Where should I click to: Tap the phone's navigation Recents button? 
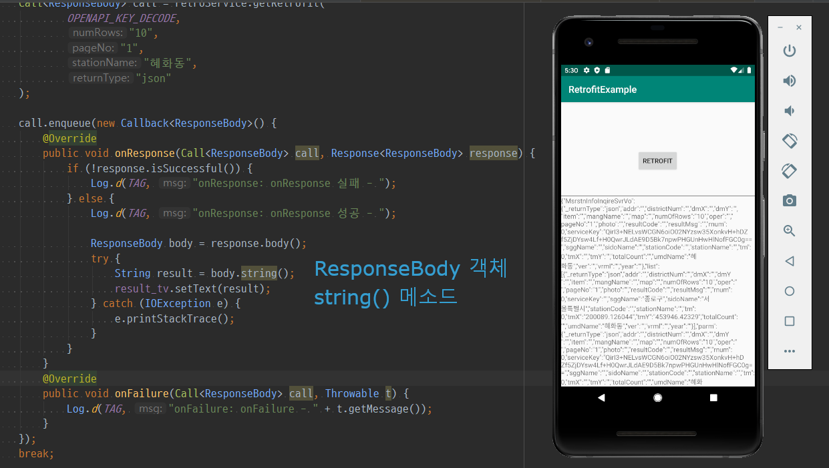tap(713, 397)
